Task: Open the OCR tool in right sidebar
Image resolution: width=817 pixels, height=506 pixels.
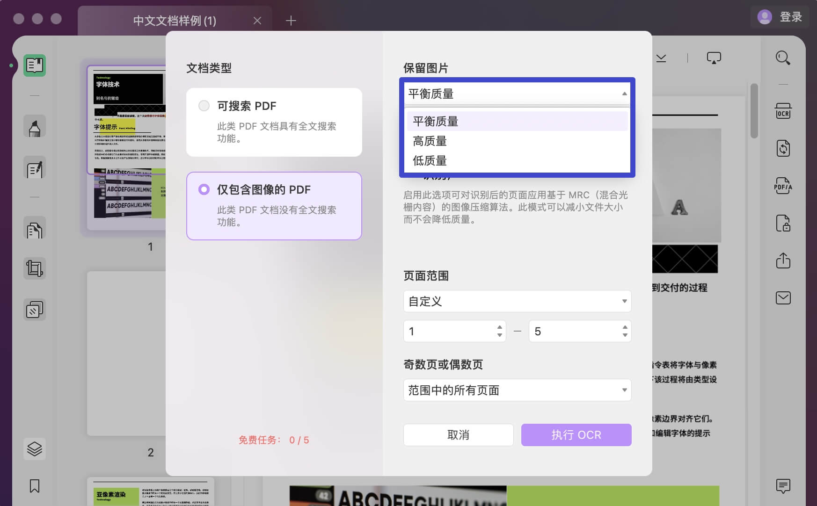Action: (x=783, y=111)
